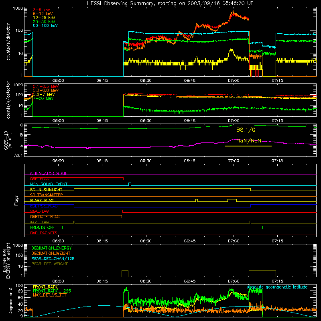The image size is (321, 321).
Task: Select the 6-12 keV legend label
Action: point(43,14)
